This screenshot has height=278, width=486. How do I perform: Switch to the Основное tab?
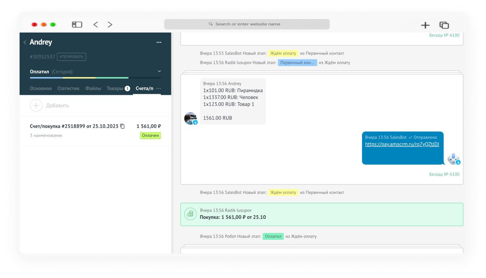pos(41,89)
